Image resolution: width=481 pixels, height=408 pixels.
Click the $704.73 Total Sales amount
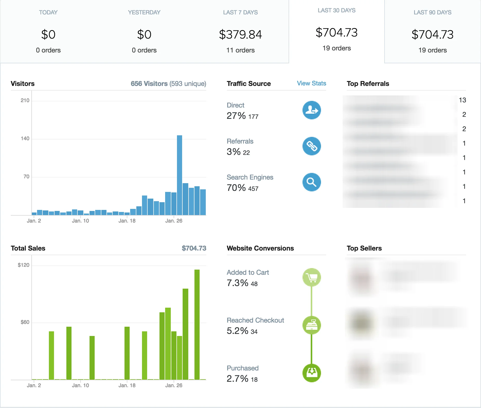[194, 248]
